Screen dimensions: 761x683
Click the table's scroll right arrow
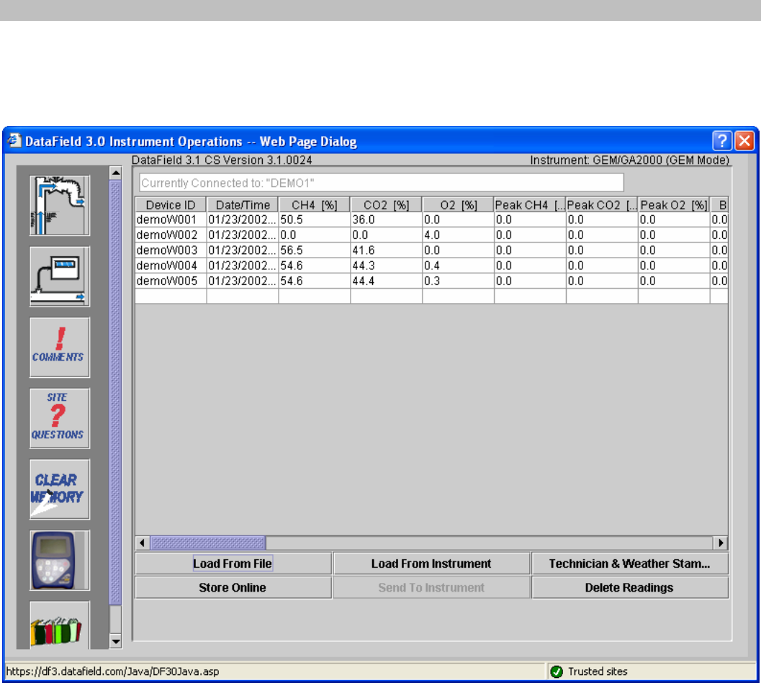click(721, 543)
